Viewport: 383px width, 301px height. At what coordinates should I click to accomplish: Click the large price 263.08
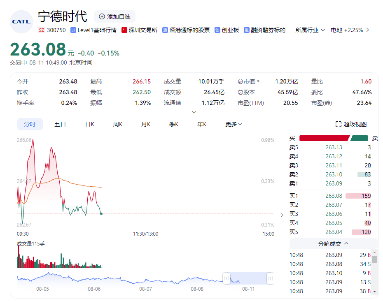(38, 49)
